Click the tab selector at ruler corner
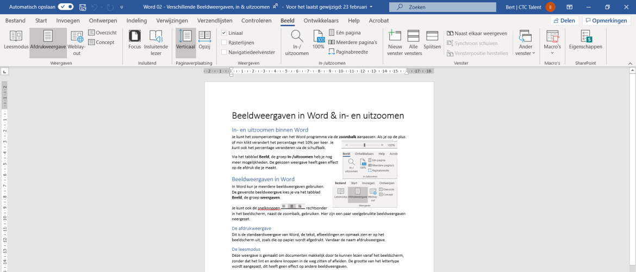The width and height of the screenshot is (636, 272). 4,71
